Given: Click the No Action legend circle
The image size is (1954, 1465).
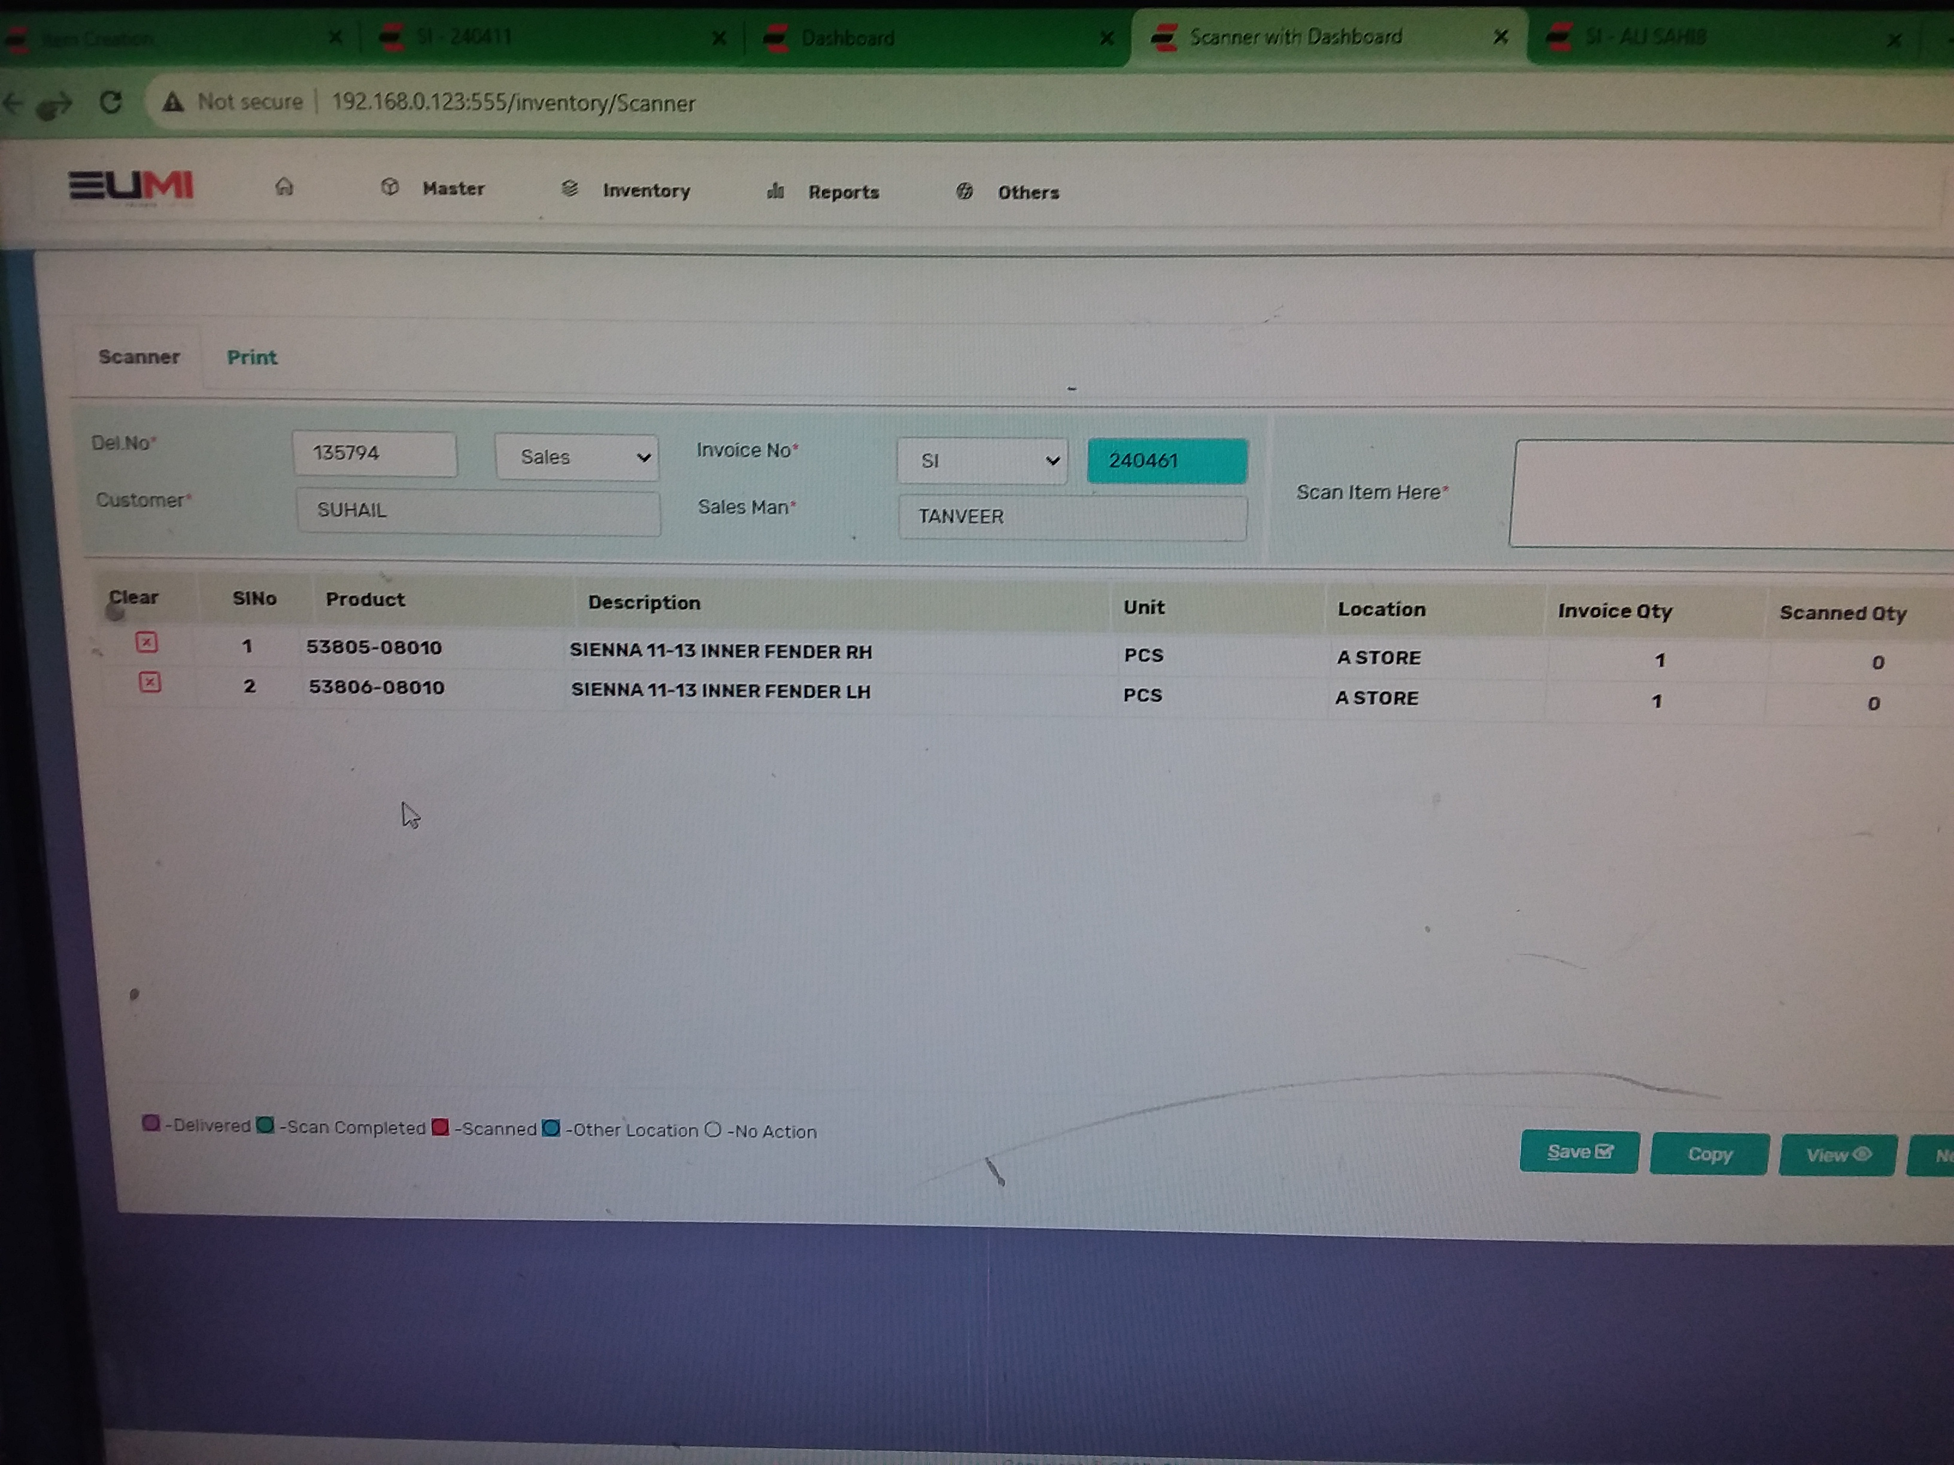Looking at the screenshot, I should 713,1129.
